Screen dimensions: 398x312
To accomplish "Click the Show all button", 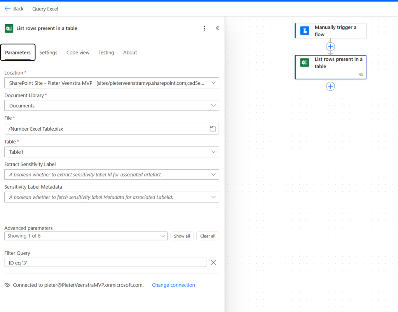I will (182, 236).
